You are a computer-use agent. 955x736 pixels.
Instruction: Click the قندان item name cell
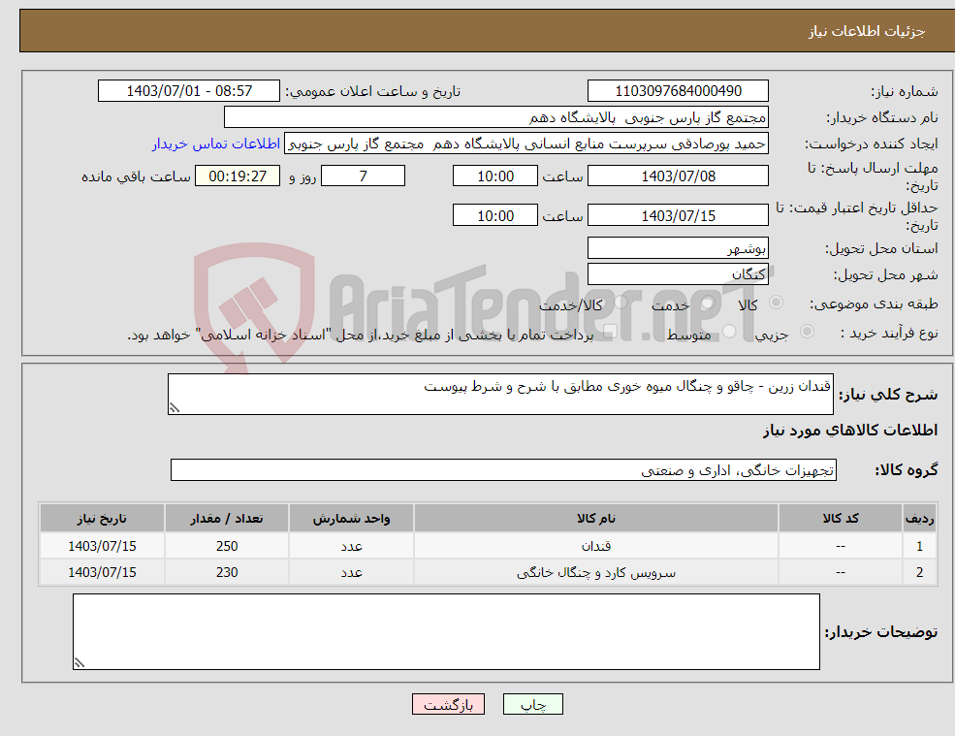[x=596, y=546]
